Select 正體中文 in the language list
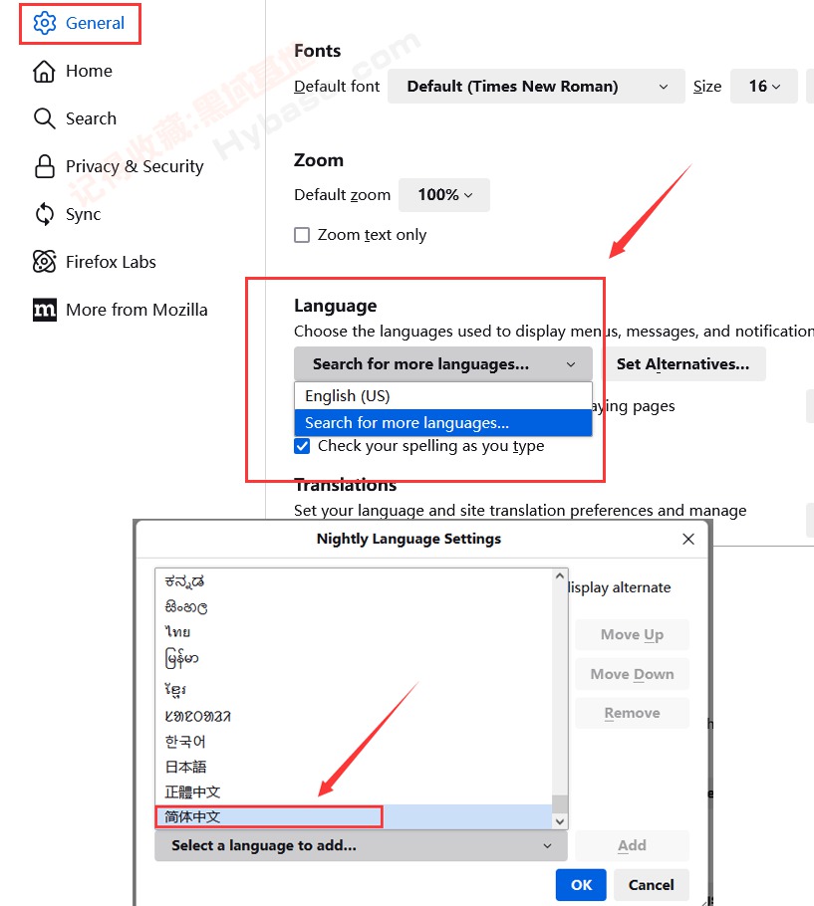 click(354, 793)
